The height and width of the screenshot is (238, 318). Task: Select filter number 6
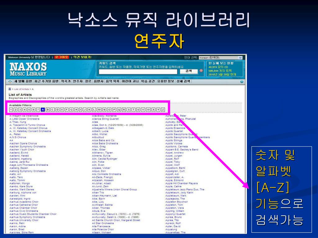(x=34, y=110)
